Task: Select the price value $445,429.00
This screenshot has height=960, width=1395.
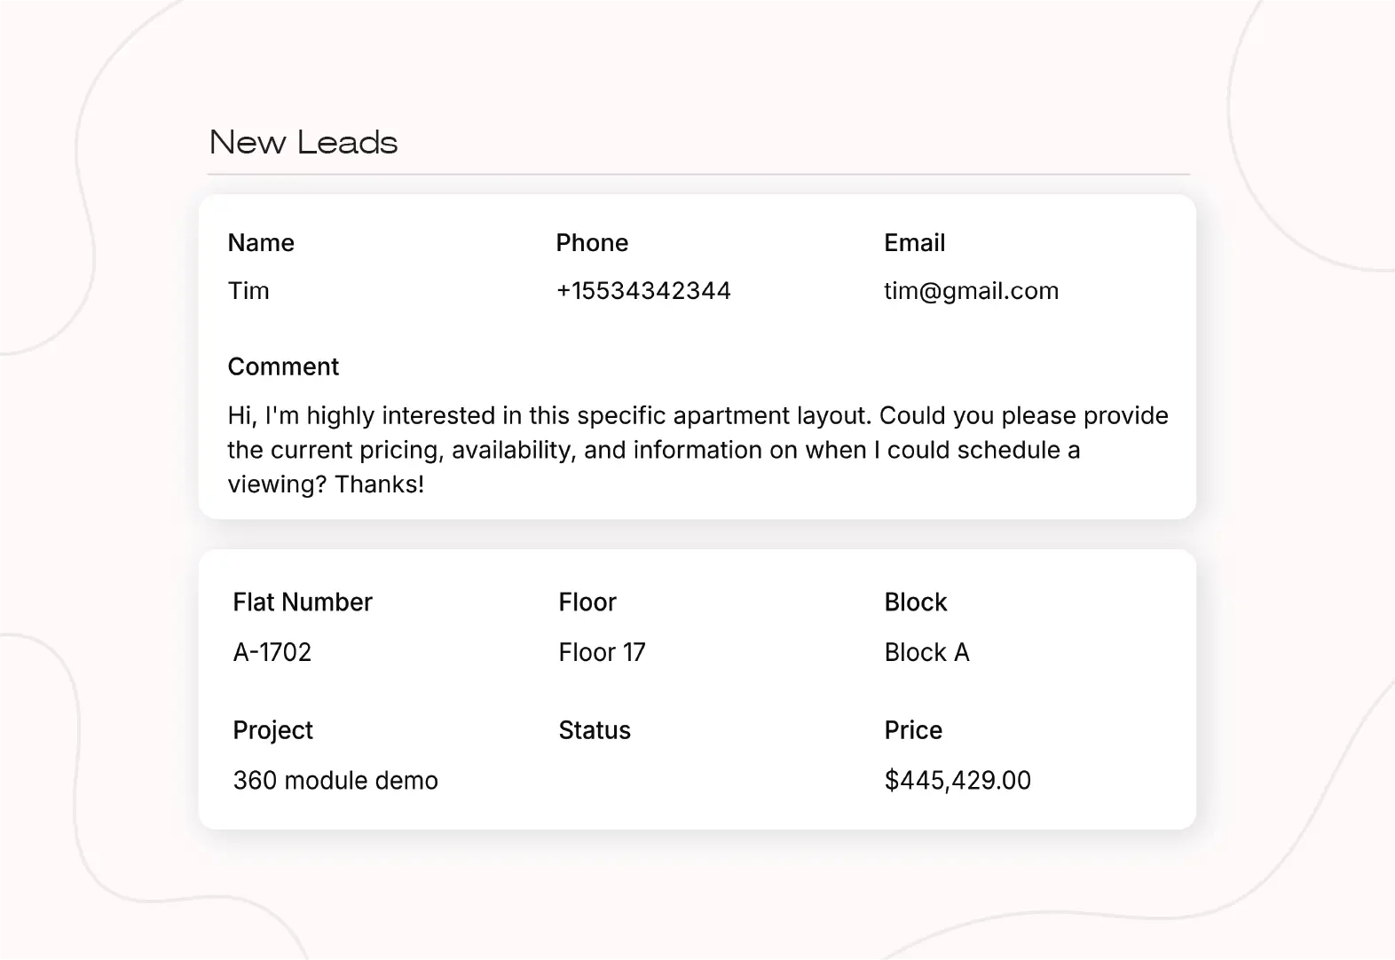Action: pos(958,781)
